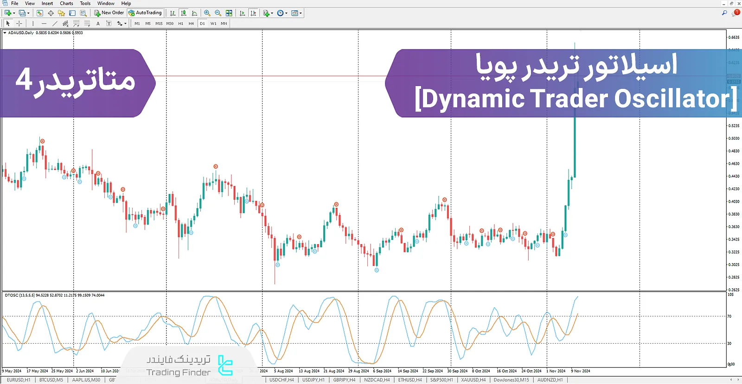Open the Profiles toolbar icon
The width and height of the screenshot is (742, 384).
click(22, 13)
